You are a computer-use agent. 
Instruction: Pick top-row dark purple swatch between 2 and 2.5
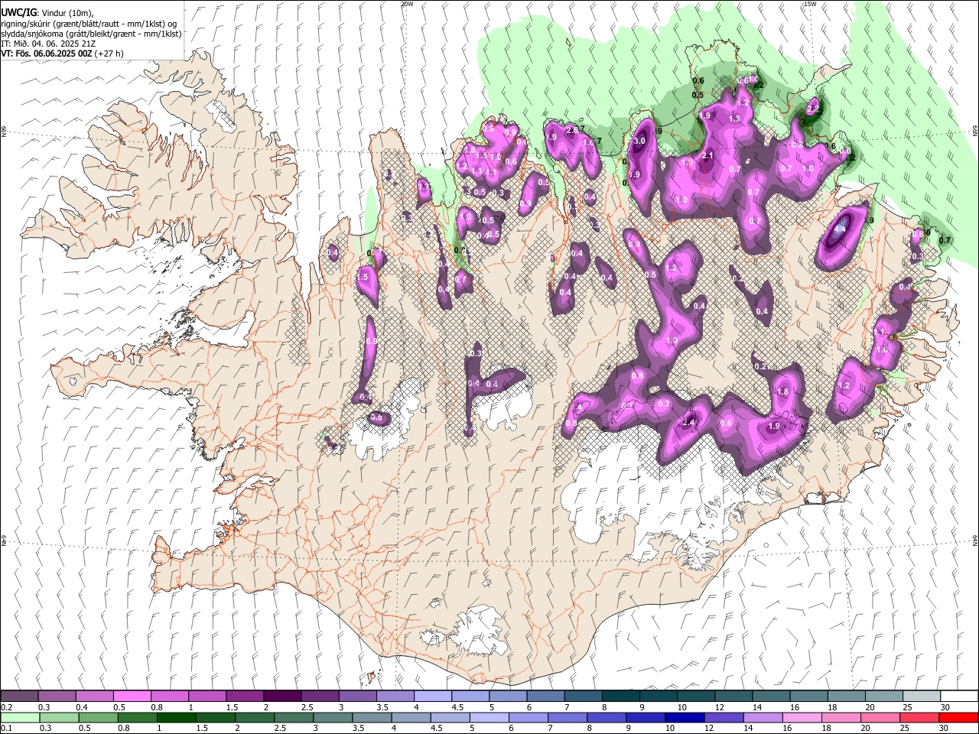283,697
